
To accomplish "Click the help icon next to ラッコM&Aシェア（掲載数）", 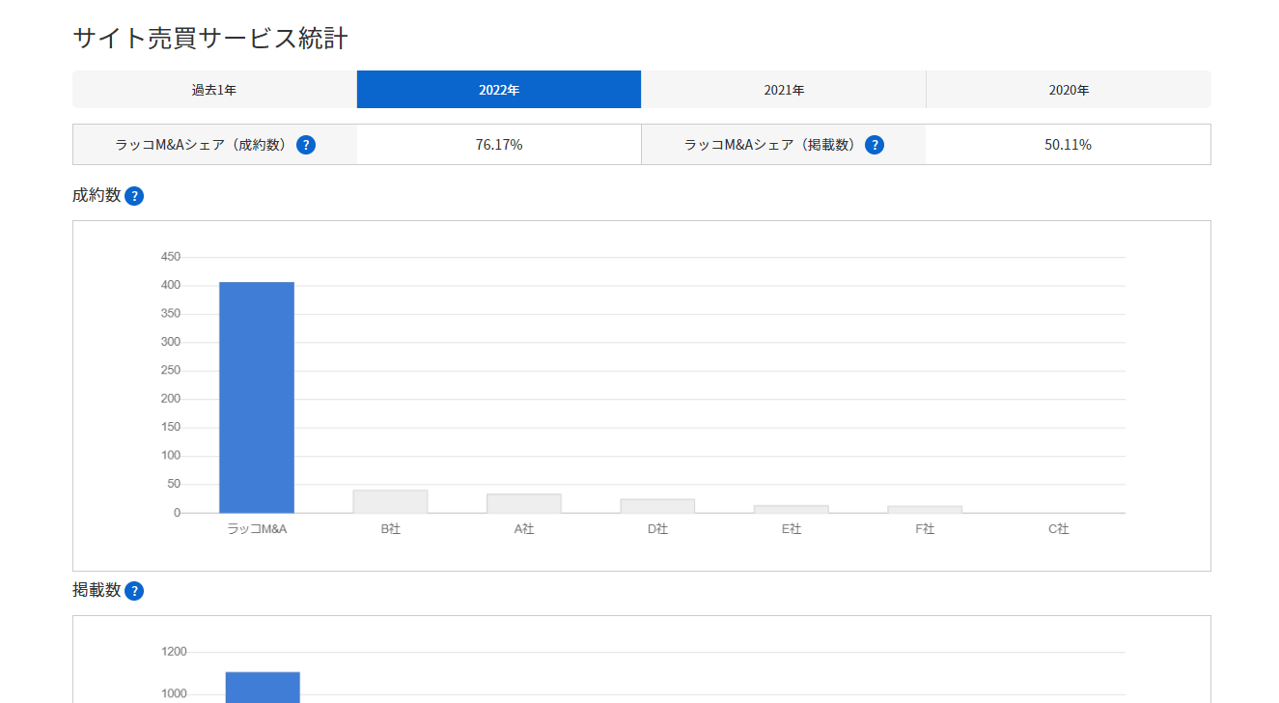I will click(x=875, y=144).
